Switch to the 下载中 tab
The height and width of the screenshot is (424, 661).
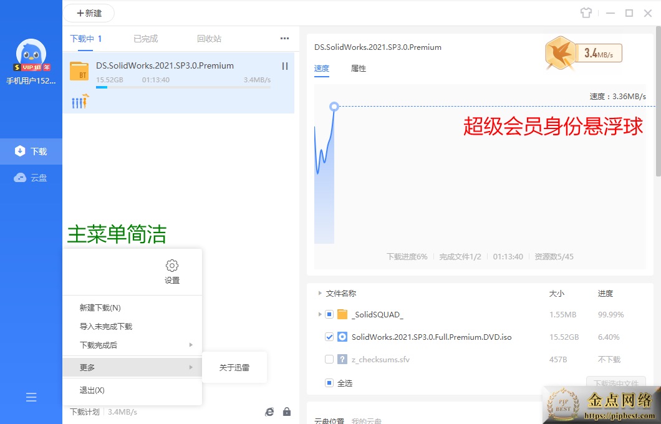click(x=85, y=39)
